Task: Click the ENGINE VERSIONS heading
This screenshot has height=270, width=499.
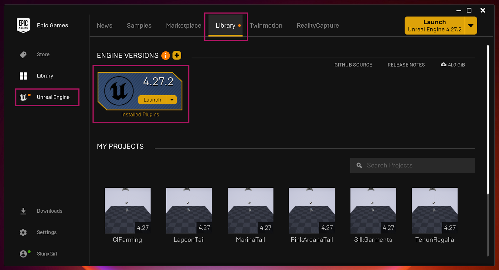Action: click(128, 55)
